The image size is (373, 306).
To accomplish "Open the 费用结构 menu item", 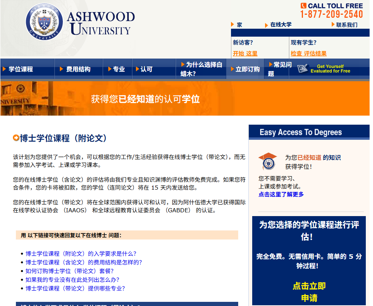I will [78, 69].
